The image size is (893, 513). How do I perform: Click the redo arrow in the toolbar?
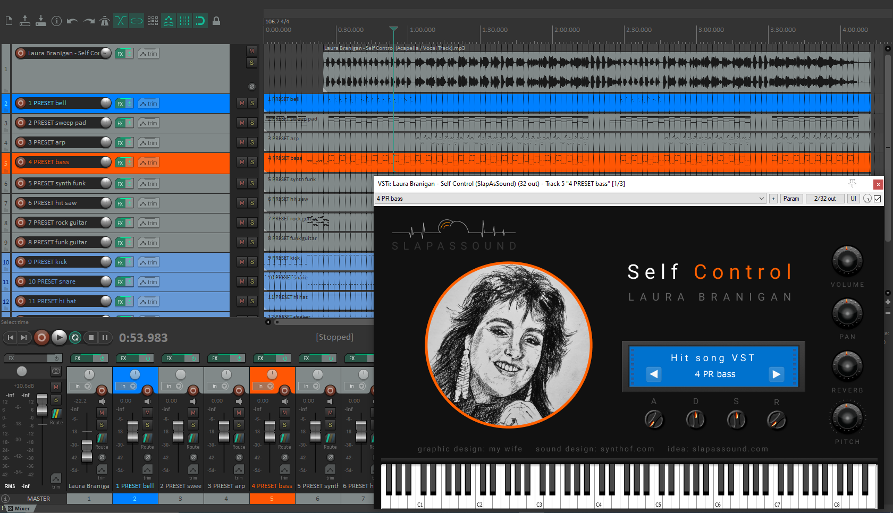pos(89,21)
